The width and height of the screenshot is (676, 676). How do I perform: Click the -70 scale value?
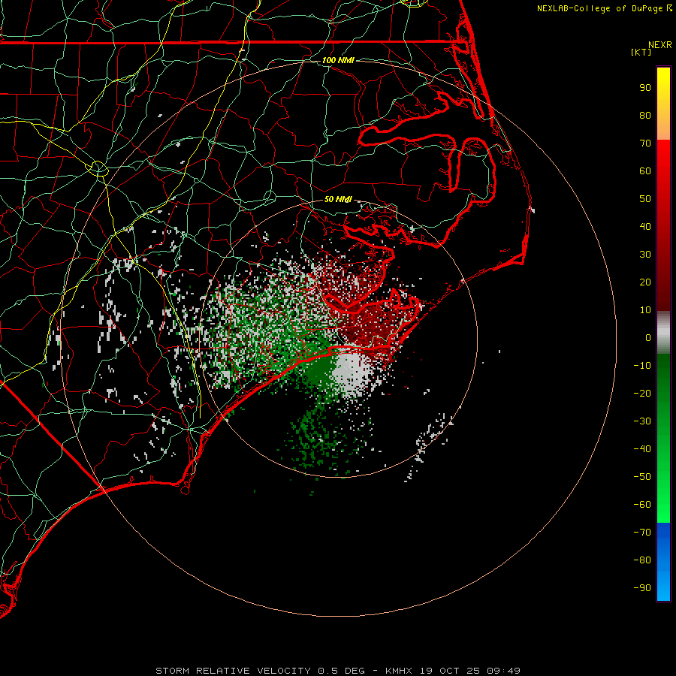coord(642,533)
